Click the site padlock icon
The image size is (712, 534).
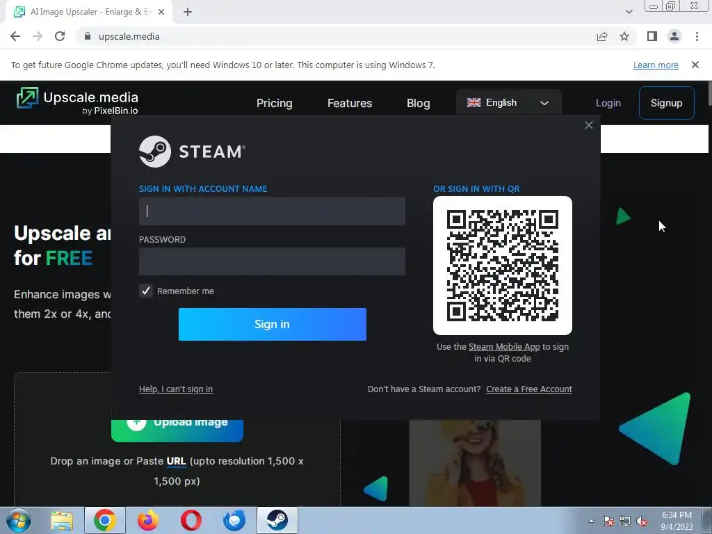[88, 36]
